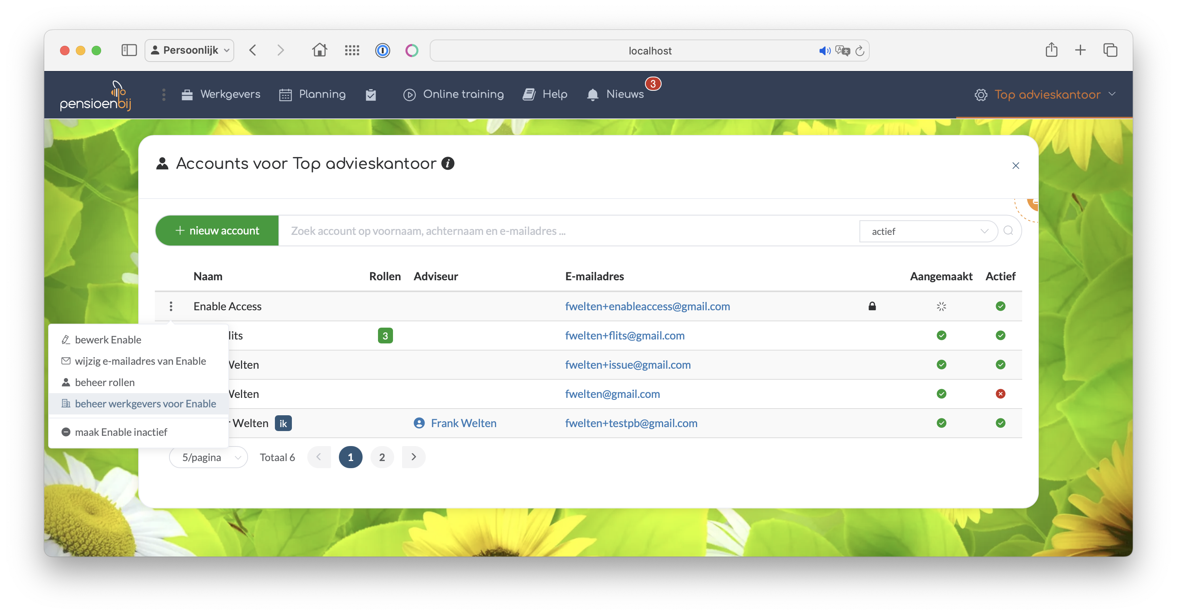Select 'bewerk Enable' menu item
The image size is (1177, 615).
[x=138, y=340]
